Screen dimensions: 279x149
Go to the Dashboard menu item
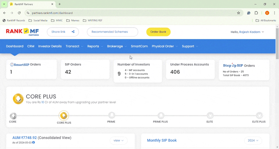coord(15,46)
